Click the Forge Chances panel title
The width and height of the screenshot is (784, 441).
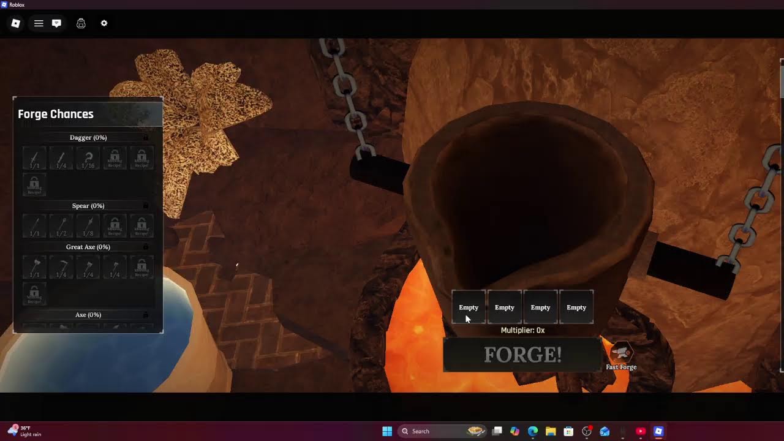56,114
